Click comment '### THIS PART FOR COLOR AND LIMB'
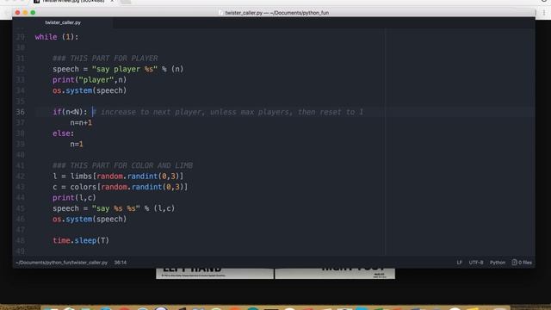The width and height of the screenshot is (551, 310). click(x=122, y=165)
